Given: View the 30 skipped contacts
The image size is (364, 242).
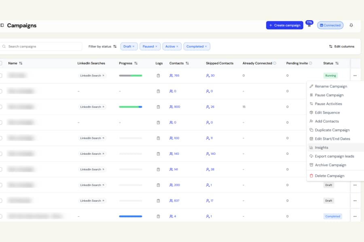Looking at the screenshot, I should (x=210, y=75).
